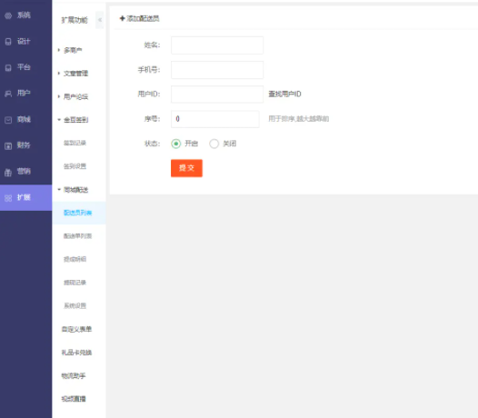Select the 开启 status radio button
The width and height of the screenshot is (478, 418).
click(176, 144)
